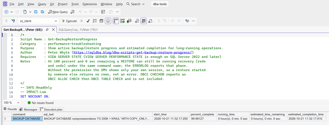
Task: Select the BACKUP DATABASE command cell
Action: (27, 119)
